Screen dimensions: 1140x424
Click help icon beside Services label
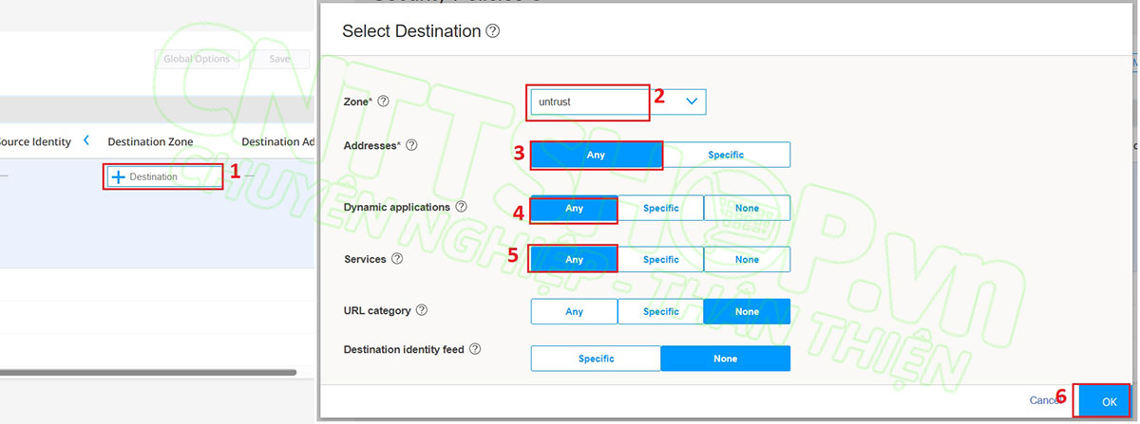[397, 258]
